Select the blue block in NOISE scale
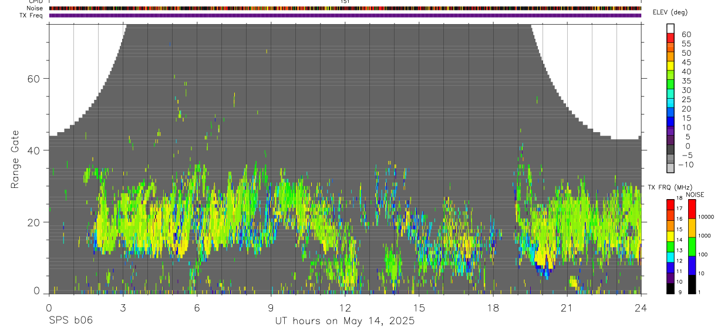 tap(692, 265)
